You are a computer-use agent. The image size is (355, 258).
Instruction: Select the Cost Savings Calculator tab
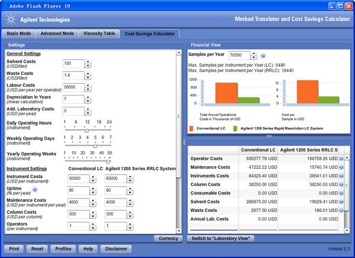tap(150, 34)
